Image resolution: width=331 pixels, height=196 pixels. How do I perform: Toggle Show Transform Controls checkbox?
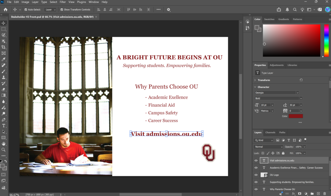click(x=62, y=9)
